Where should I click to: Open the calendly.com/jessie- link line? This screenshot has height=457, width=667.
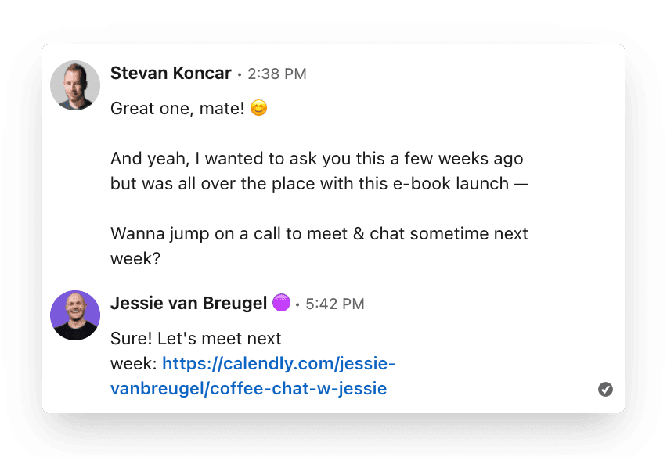pyautogui.click(x=279, y=364)
